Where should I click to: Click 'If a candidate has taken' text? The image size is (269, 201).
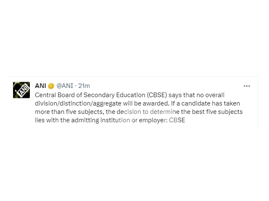click(x=206, y=103)
